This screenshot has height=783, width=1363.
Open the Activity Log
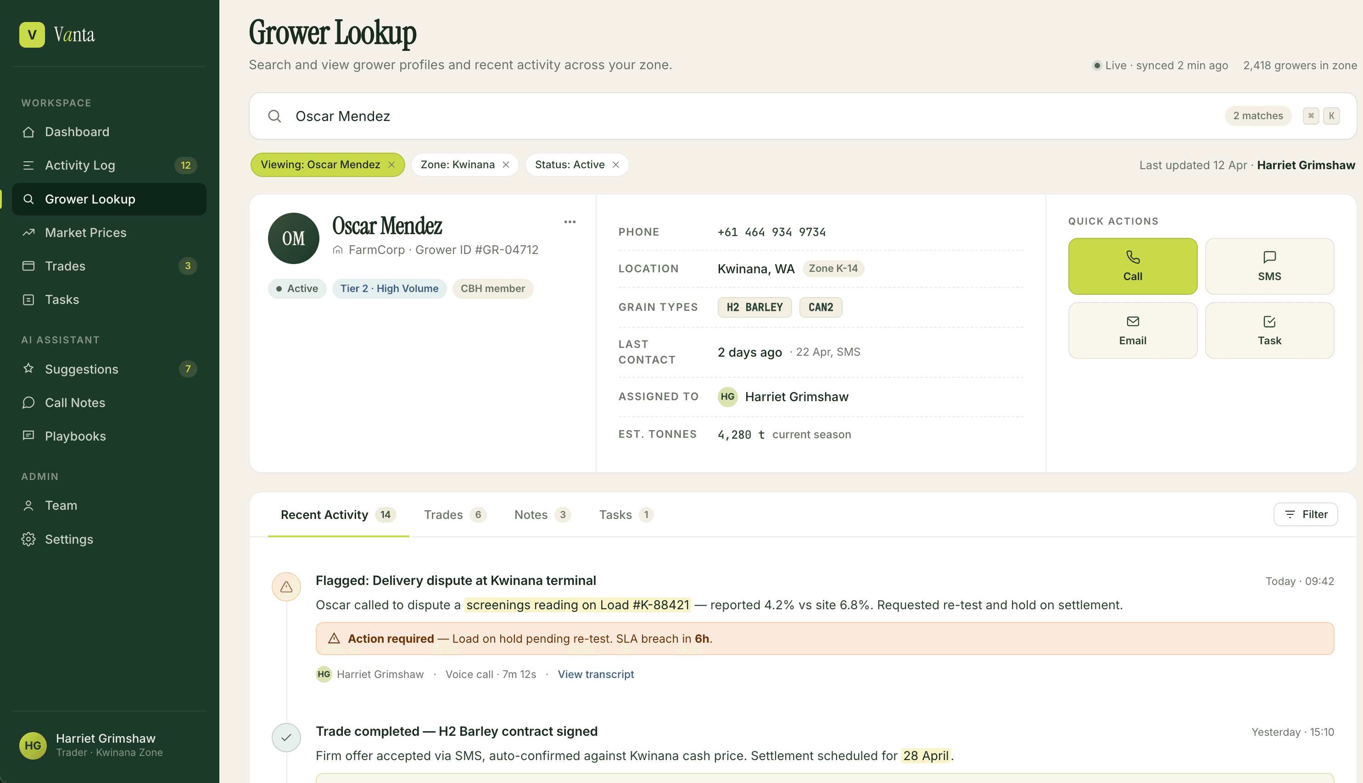point(80,165)
